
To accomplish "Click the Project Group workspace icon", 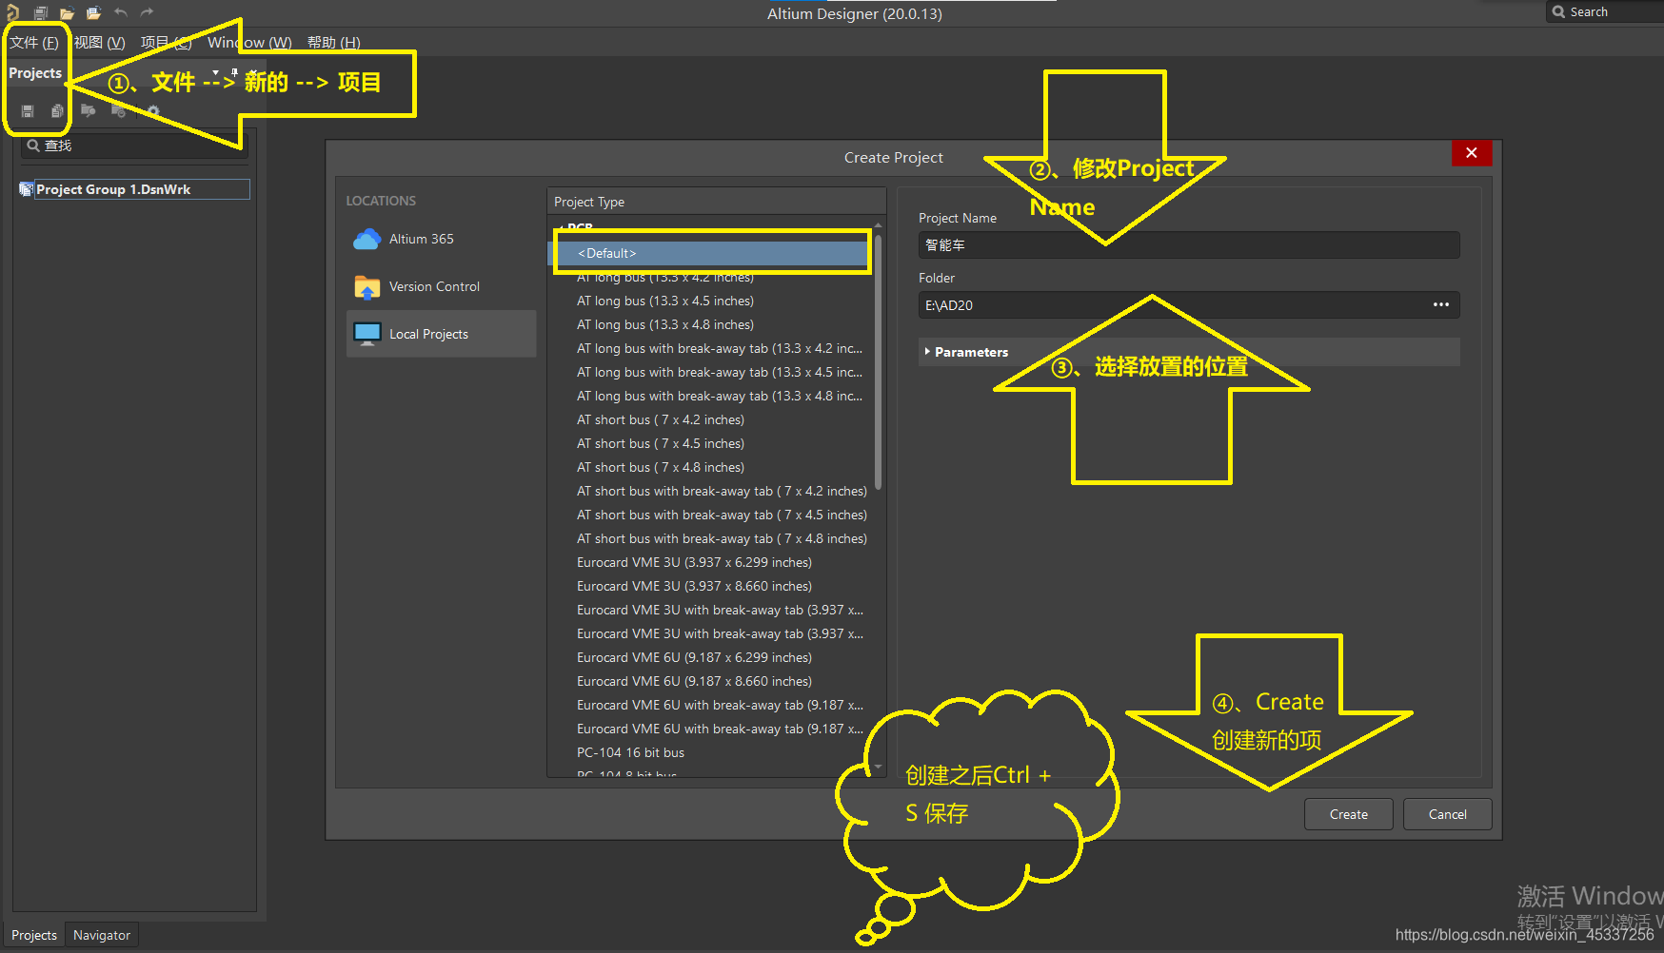I will click(x=27, y=189).
